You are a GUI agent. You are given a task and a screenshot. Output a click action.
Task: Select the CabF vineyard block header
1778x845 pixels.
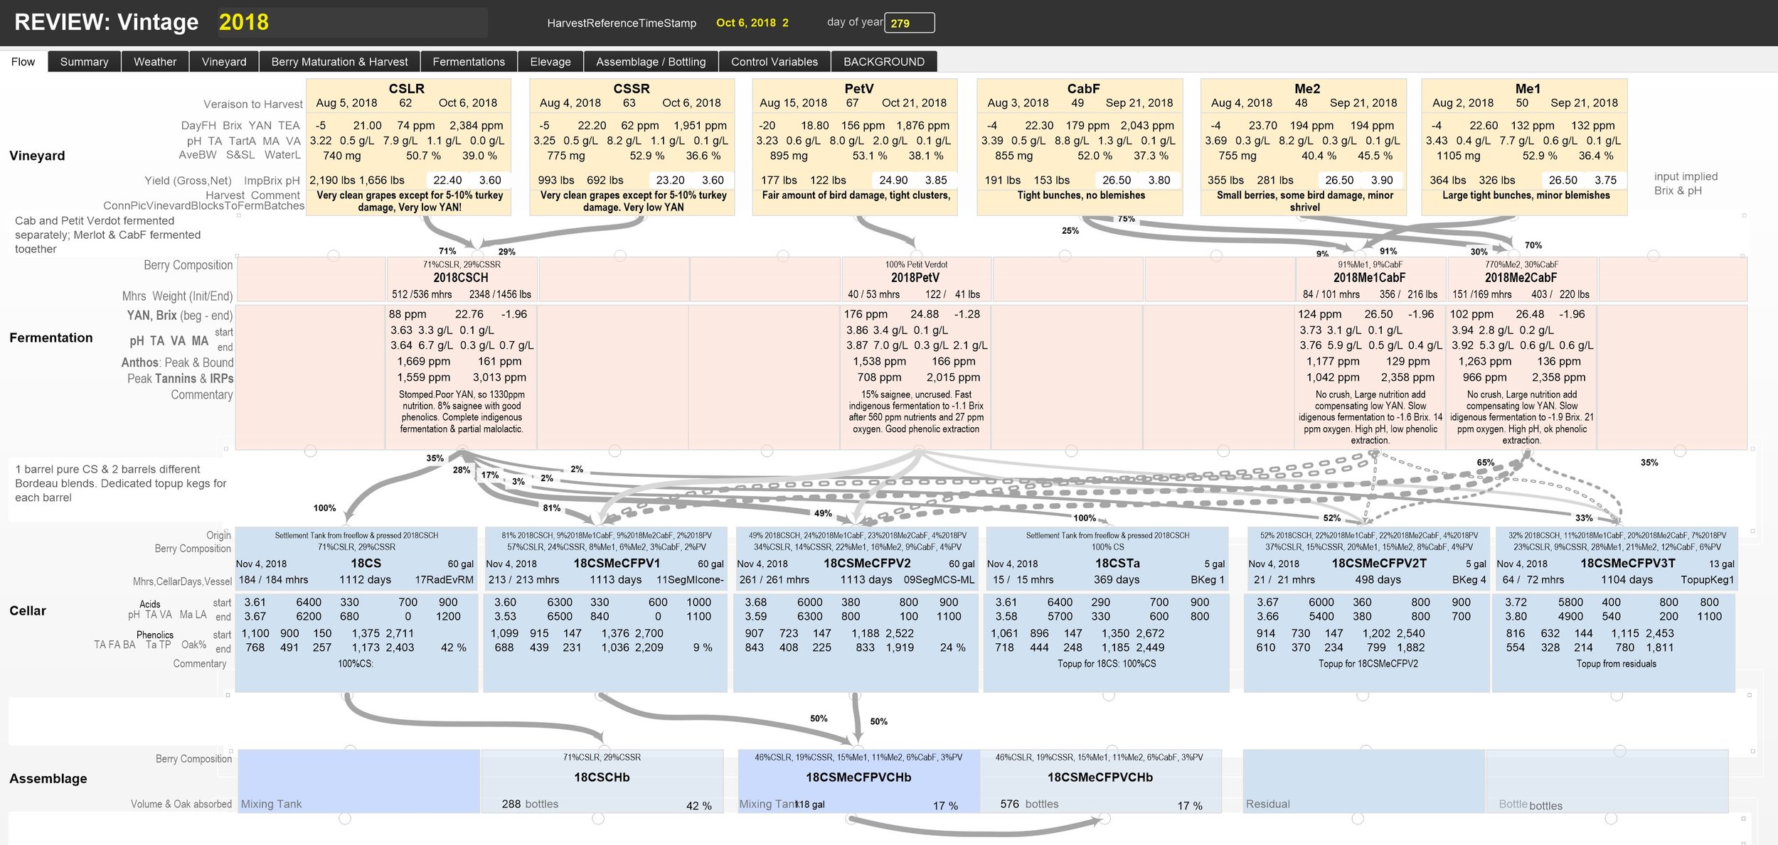tap(1083, 88)
